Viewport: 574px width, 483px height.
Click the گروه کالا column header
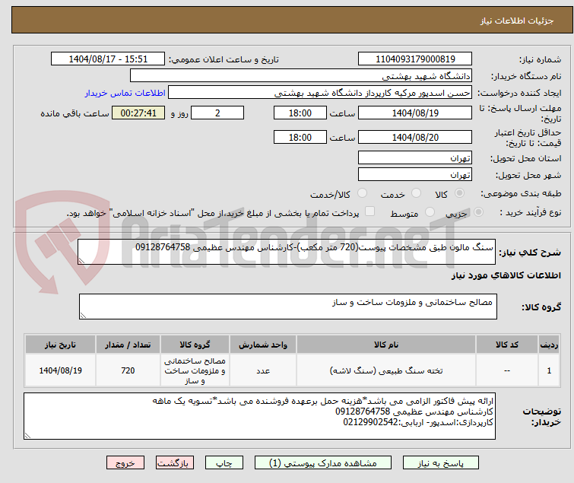point(195,345)
